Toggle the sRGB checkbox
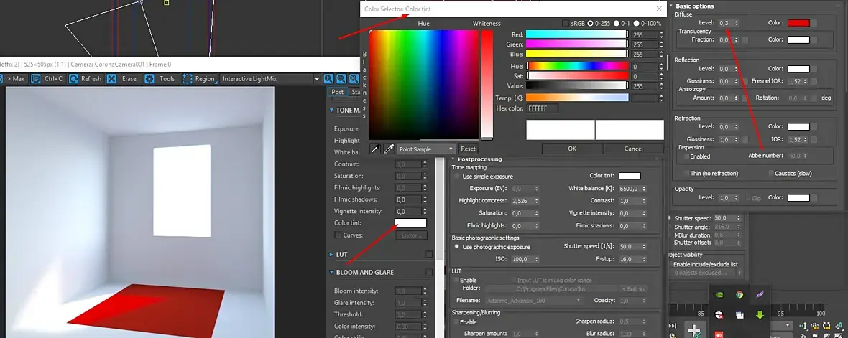 pyautogui.click(x=565, y=24)
